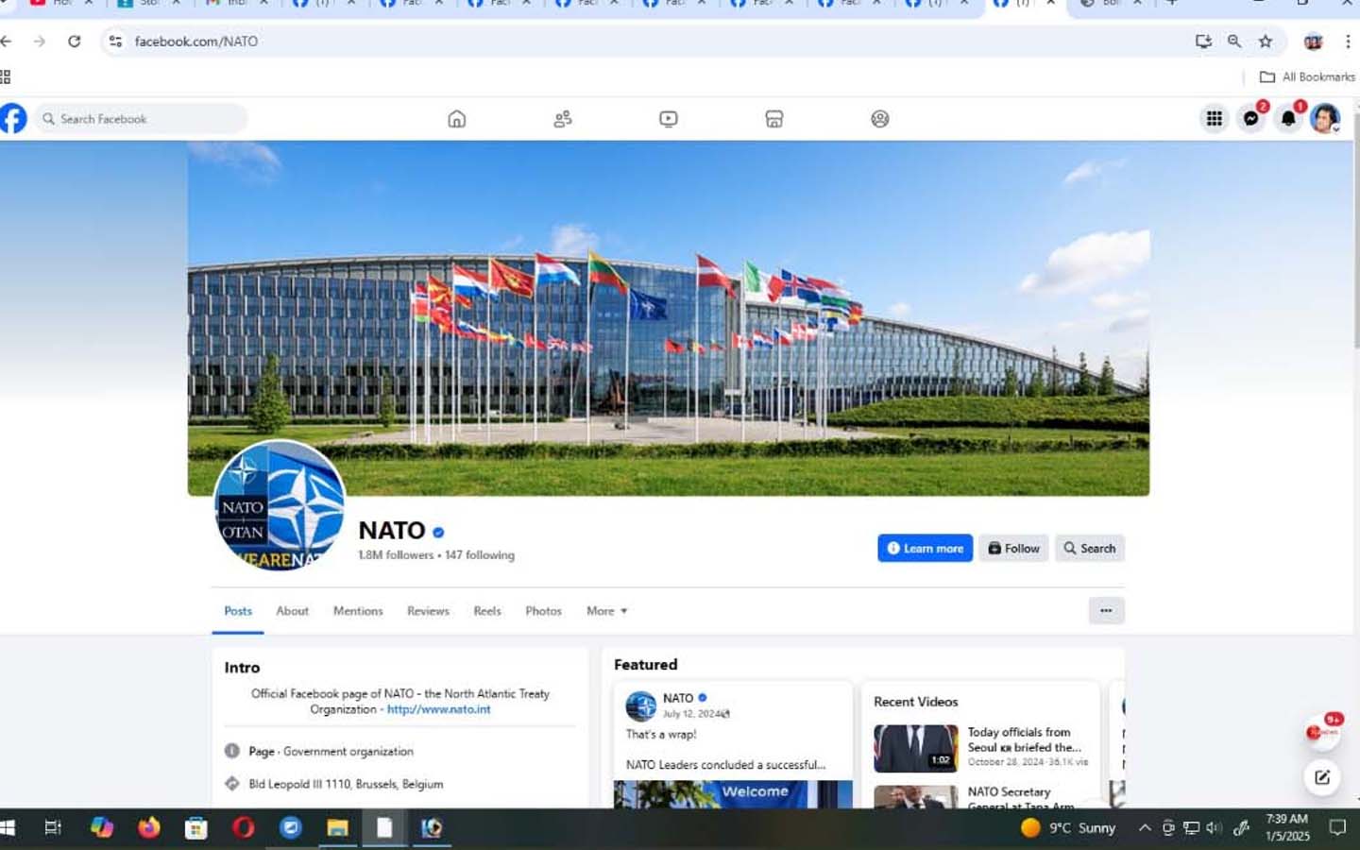
Task: Show hidden tray icons chevron
Action: pos(1145,828)
